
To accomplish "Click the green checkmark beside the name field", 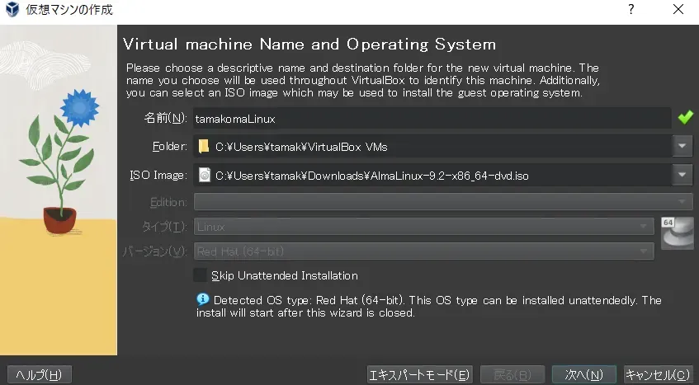I will 685,118.
